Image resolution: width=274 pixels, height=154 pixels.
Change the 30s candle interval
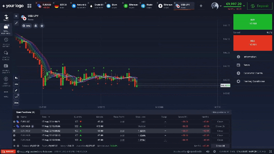[x=16, y=84]
